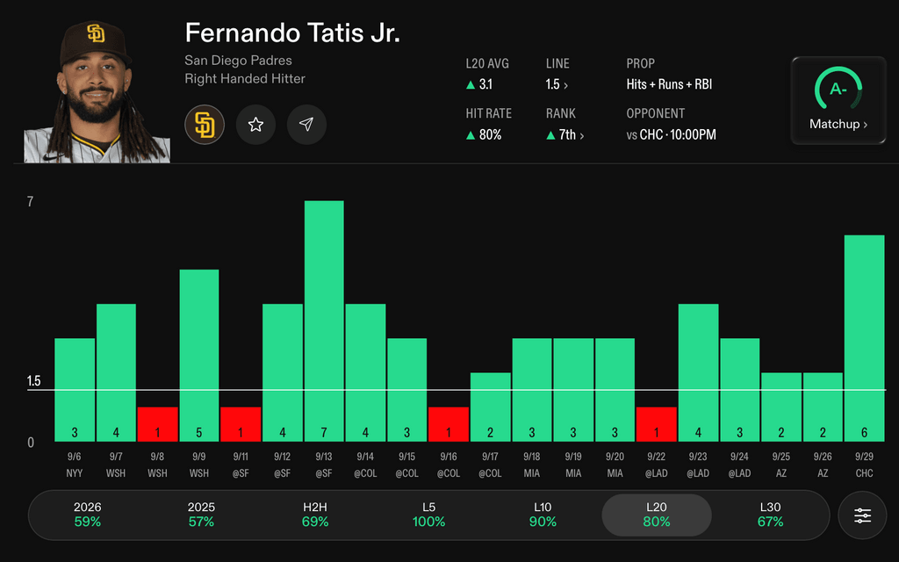Click the 9/18 MIA bar
This screenshot has width=899, height=562.
(x=531, y=390)
